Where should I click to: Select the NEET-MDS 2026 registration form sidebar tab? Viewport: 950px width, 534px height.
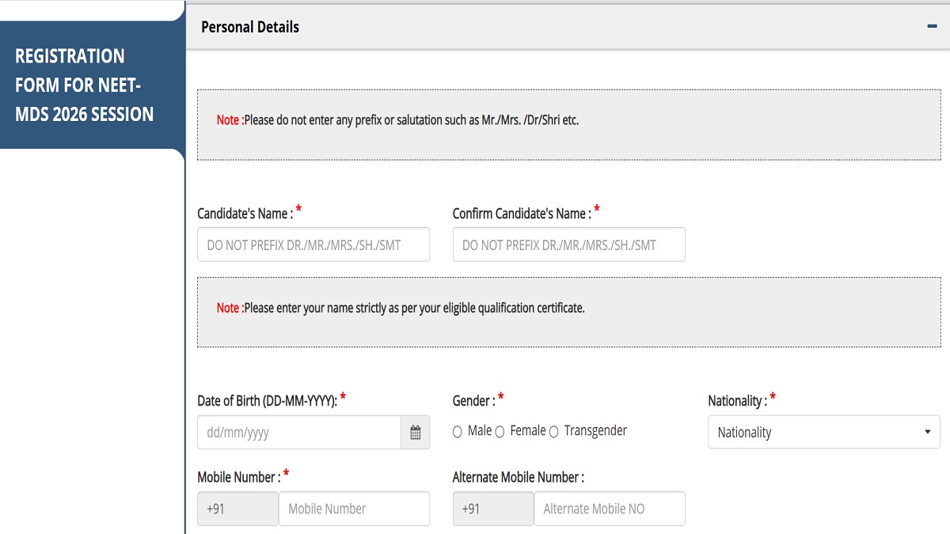(85, 85)
